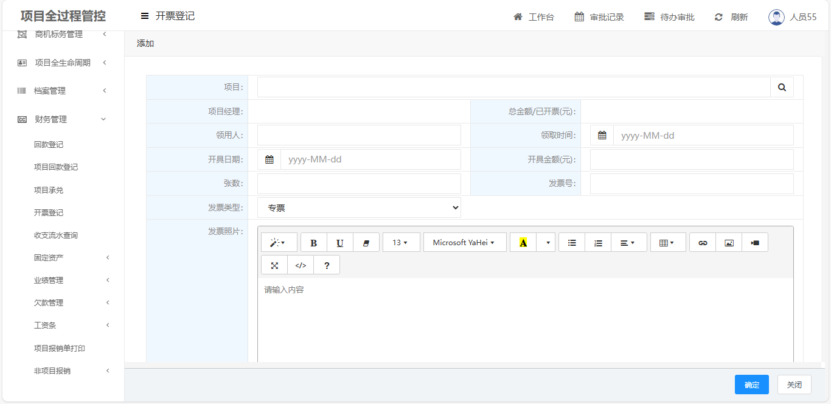The image size is (831, 404).
Task: Insert a link with chain icon
Action: 703,243
